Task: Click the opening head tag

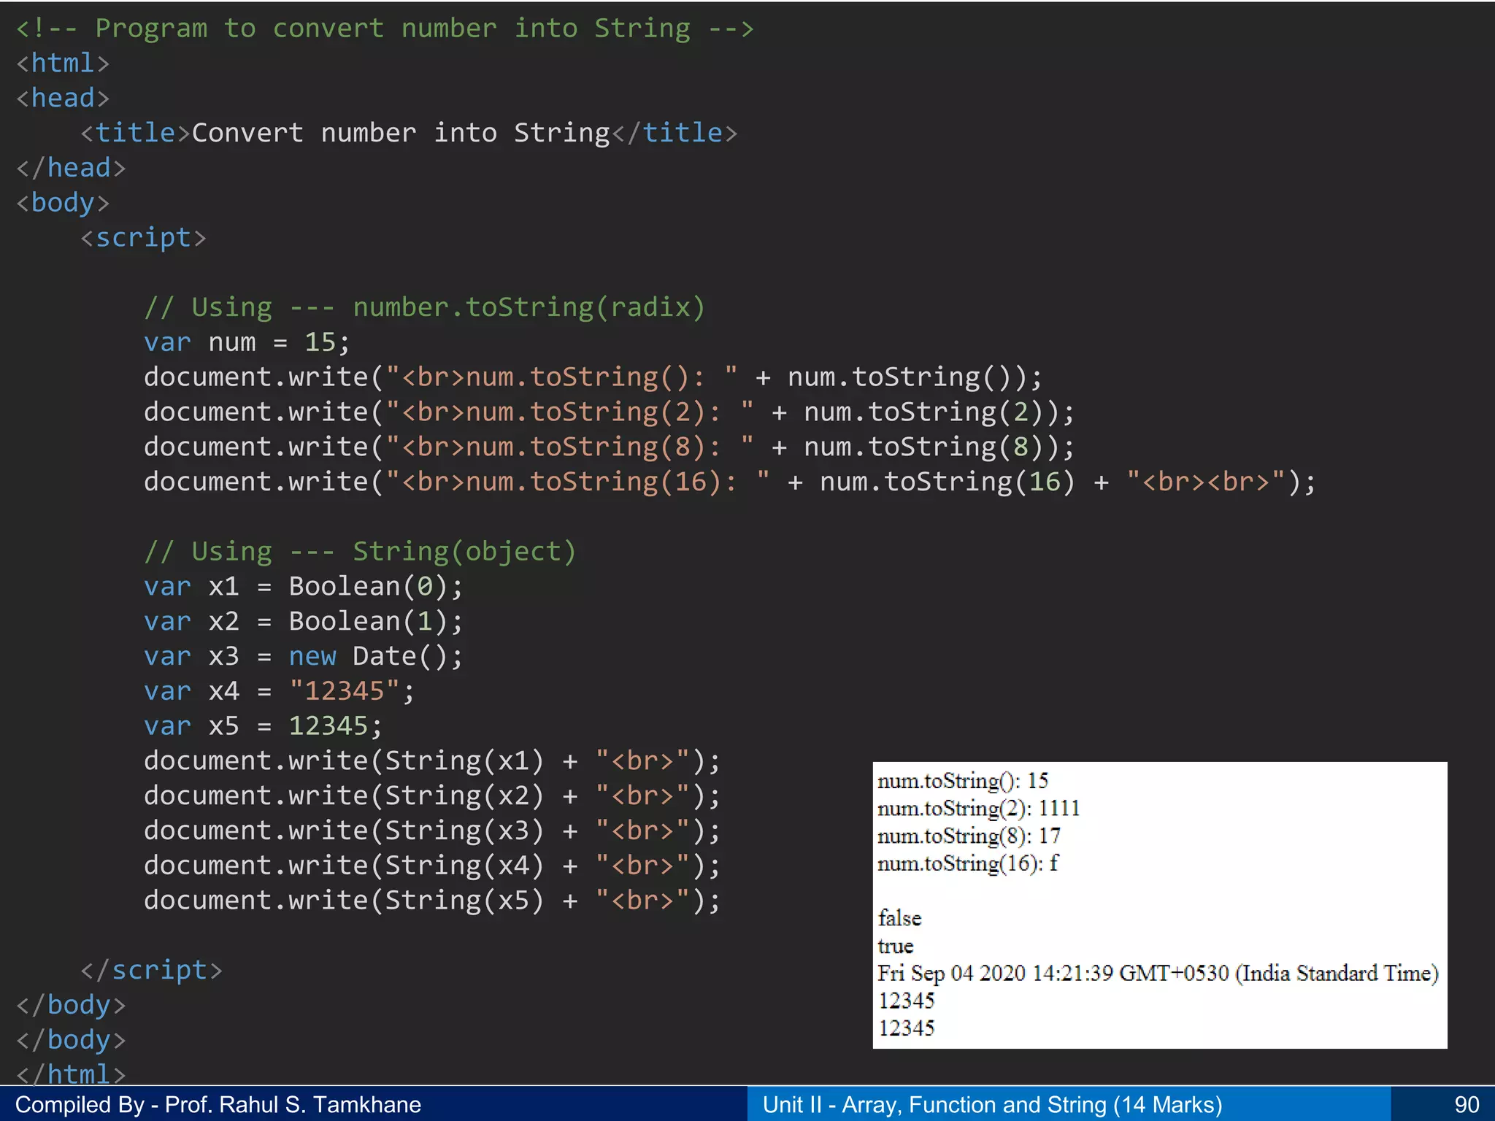Action: coord(63,98)
